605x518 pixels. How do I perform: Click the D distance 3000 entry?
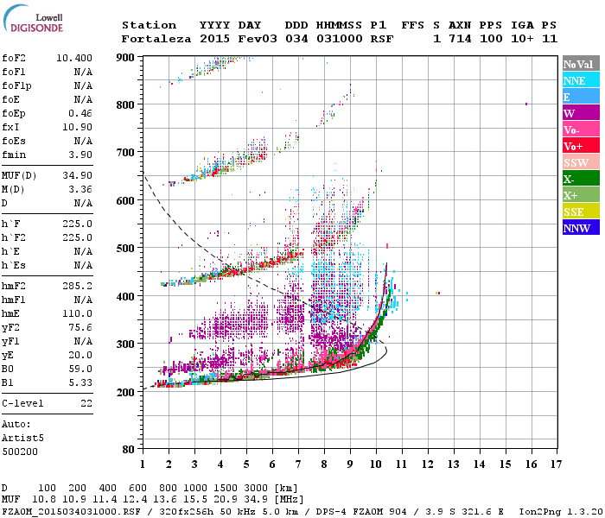point(256,489)
